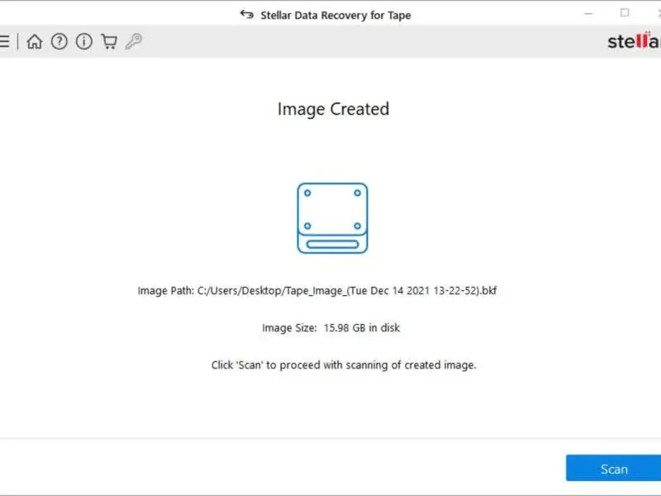The image size is (661, 496).
Task: Open the Help question mark icon
Action: (x=59, y=42)
